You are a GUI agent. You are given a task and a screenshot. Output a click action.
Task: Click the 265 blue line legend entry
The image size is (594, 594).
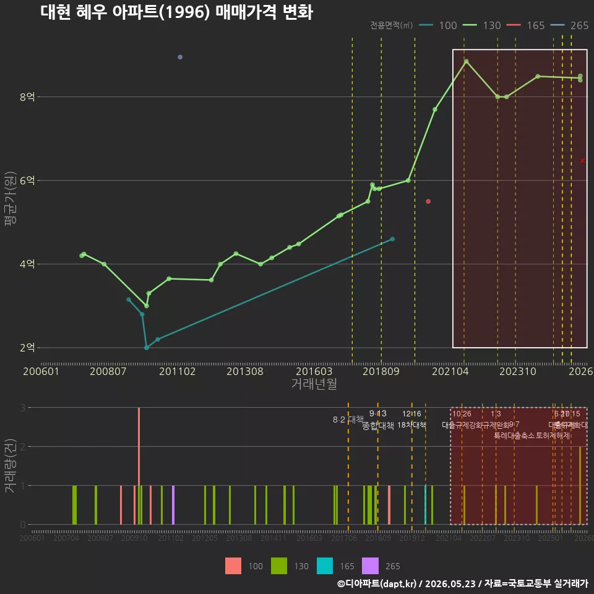click(570, 25)
